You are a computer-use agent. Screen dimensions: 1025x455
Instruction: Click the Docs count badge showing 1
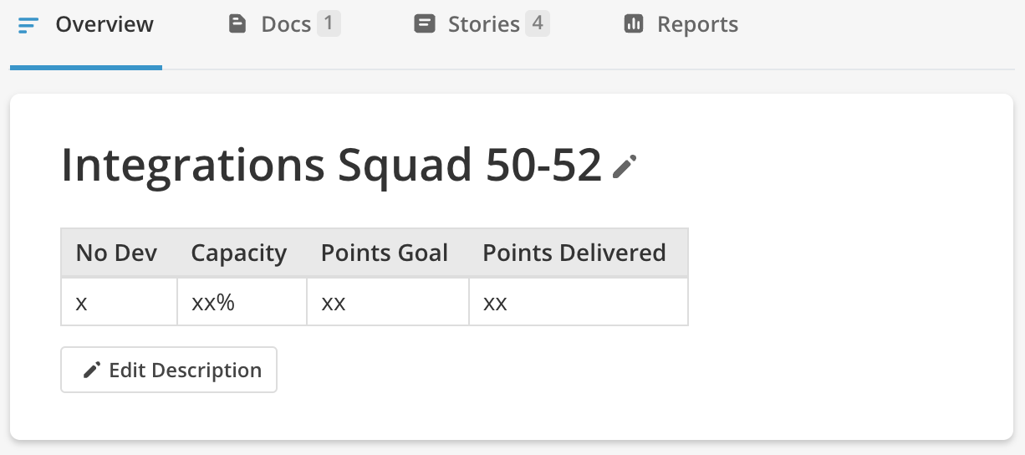click(329, 23)
